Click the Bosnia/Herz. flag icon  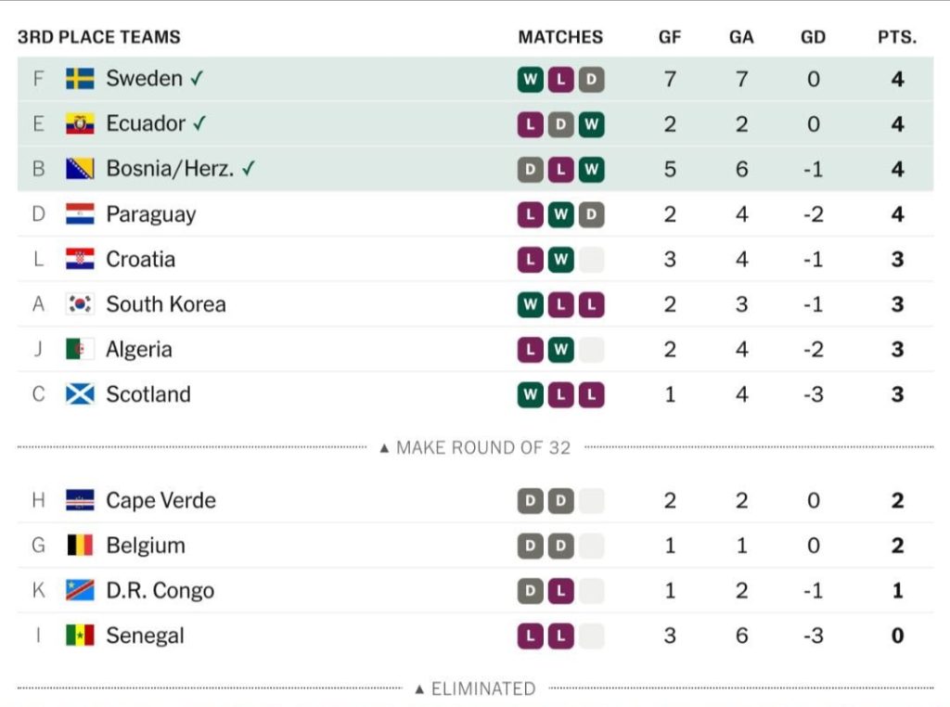[x=80, y=169]
